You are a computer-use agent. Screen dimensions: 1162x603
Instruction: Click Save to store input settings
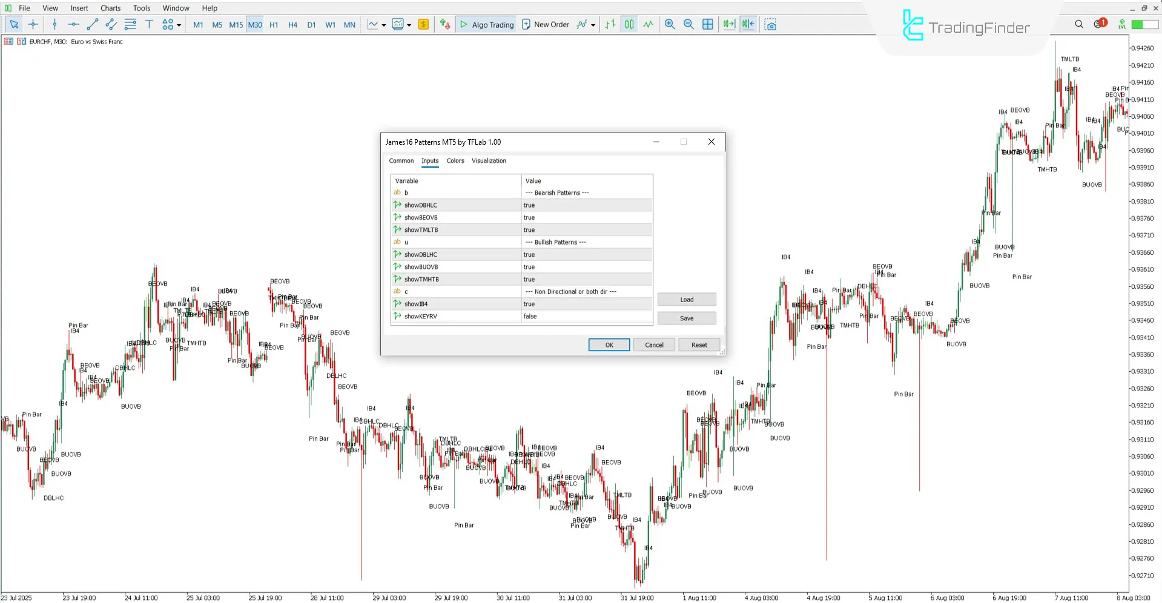pyautogui.click(x=686, y=318)
